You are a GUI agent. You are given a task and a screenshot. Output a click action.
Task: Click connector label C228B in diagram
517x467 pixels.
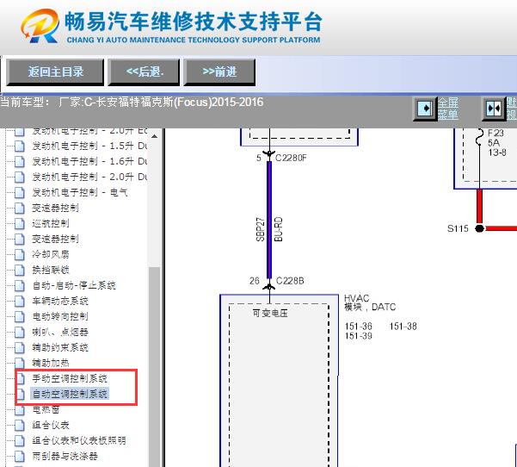click(x=290, y=281)
